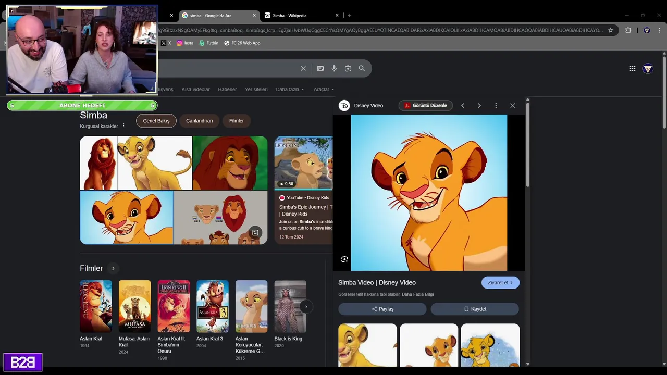Show next image in preview panel
Screen dimensions: 667x375
[479, 106]
